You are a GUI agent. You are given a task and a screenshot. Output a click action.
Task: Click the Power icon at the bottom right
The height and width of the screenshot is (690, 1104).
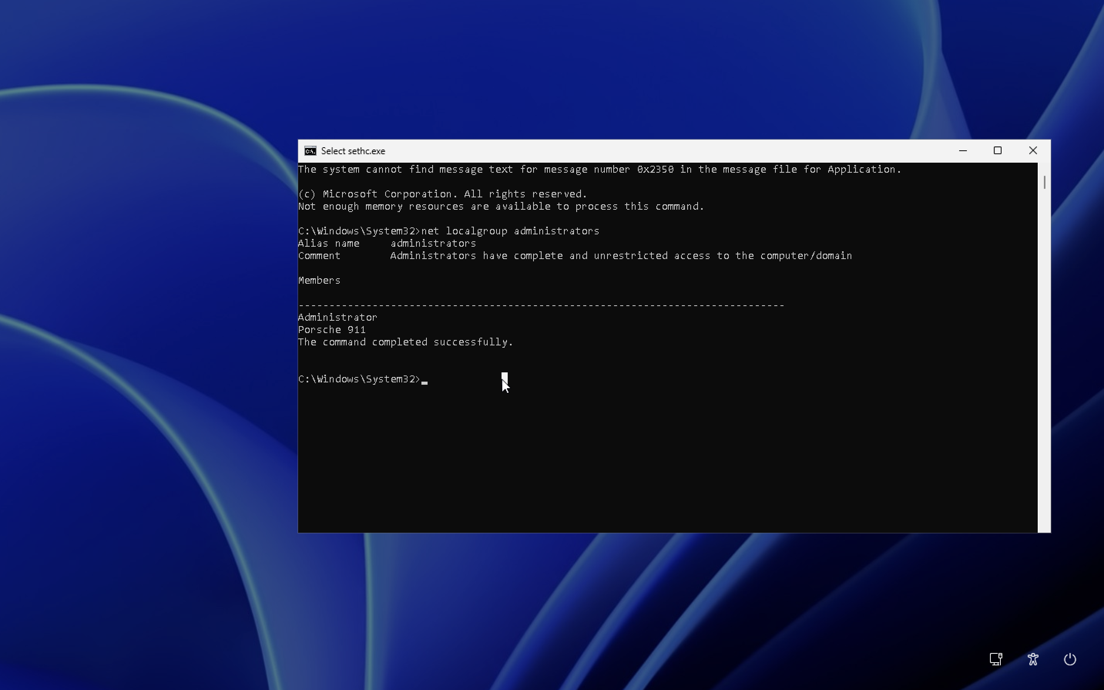point(1070,659)
